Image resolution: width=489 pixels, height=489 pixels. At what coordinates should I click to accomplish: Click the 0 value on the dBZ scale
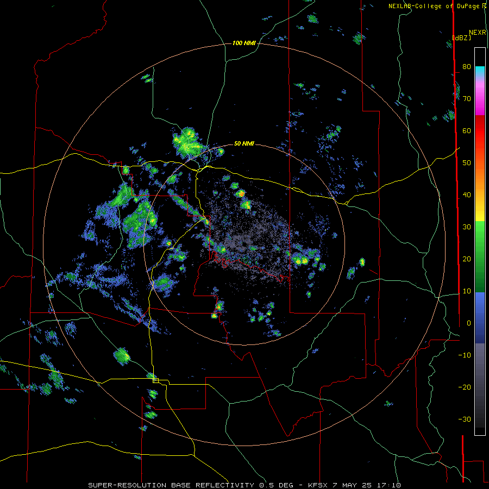click(469, 323)
